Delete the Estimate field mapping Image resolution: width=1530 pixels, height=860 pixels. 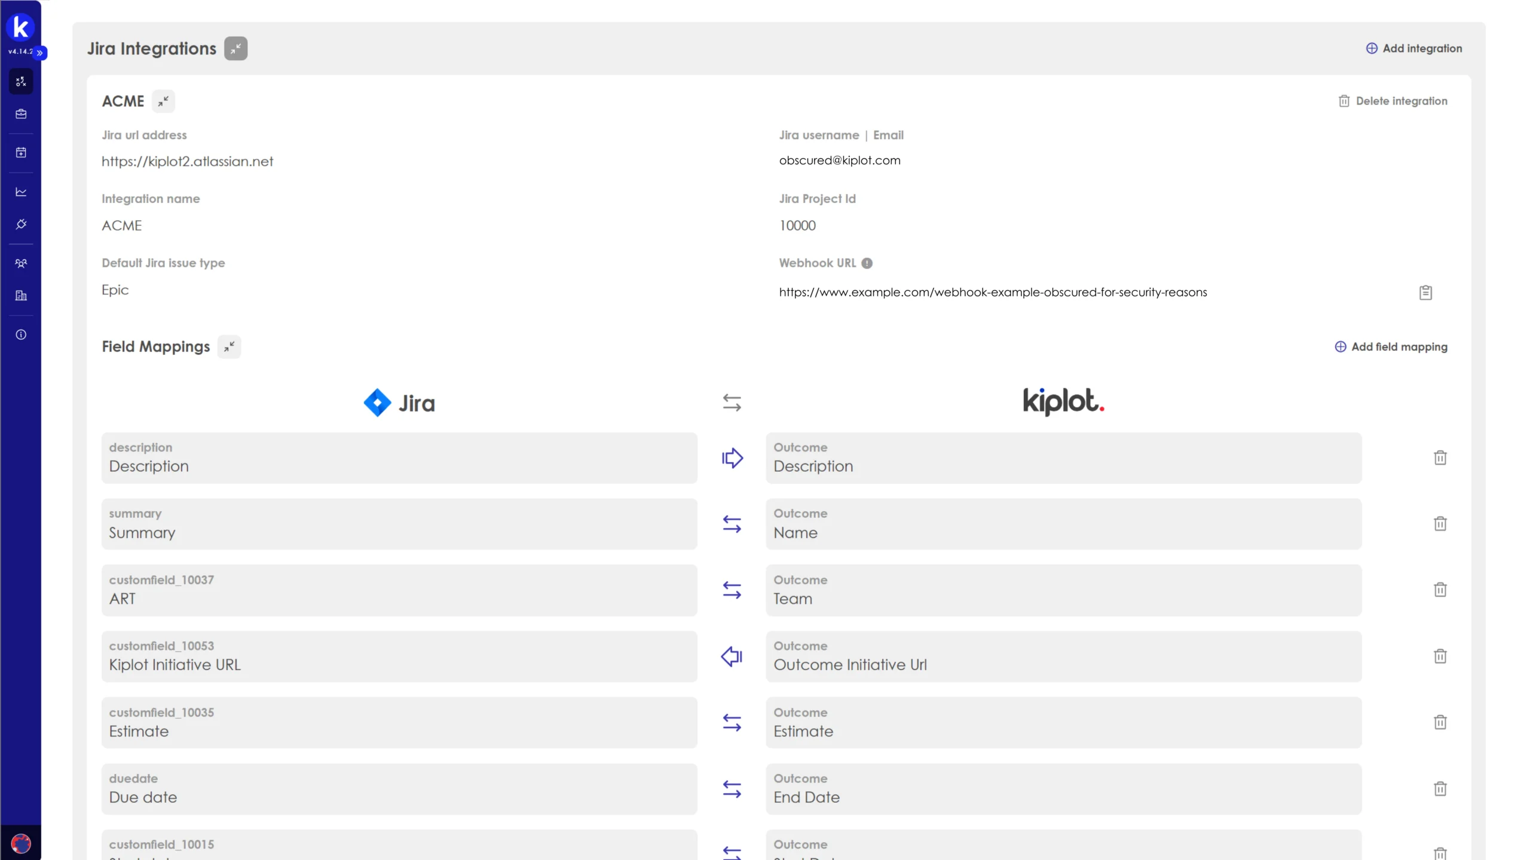click(x=1440, y=723)
